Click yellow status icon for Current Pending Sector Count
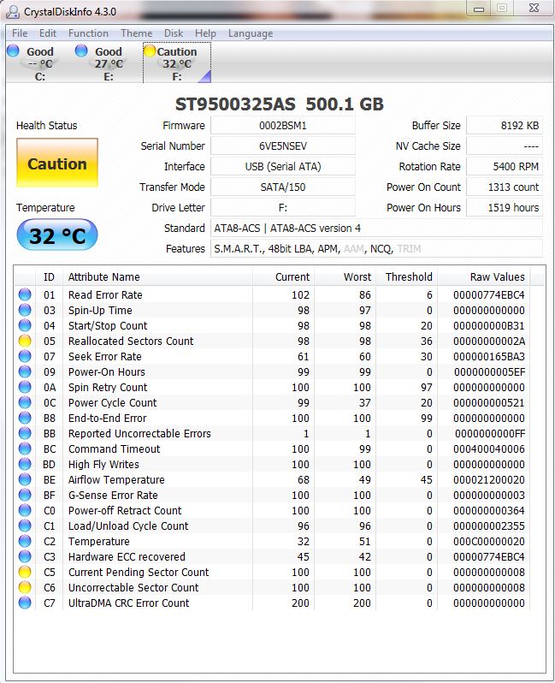The width and height of the screenshot is (555, 683). [x=25, y=572]
